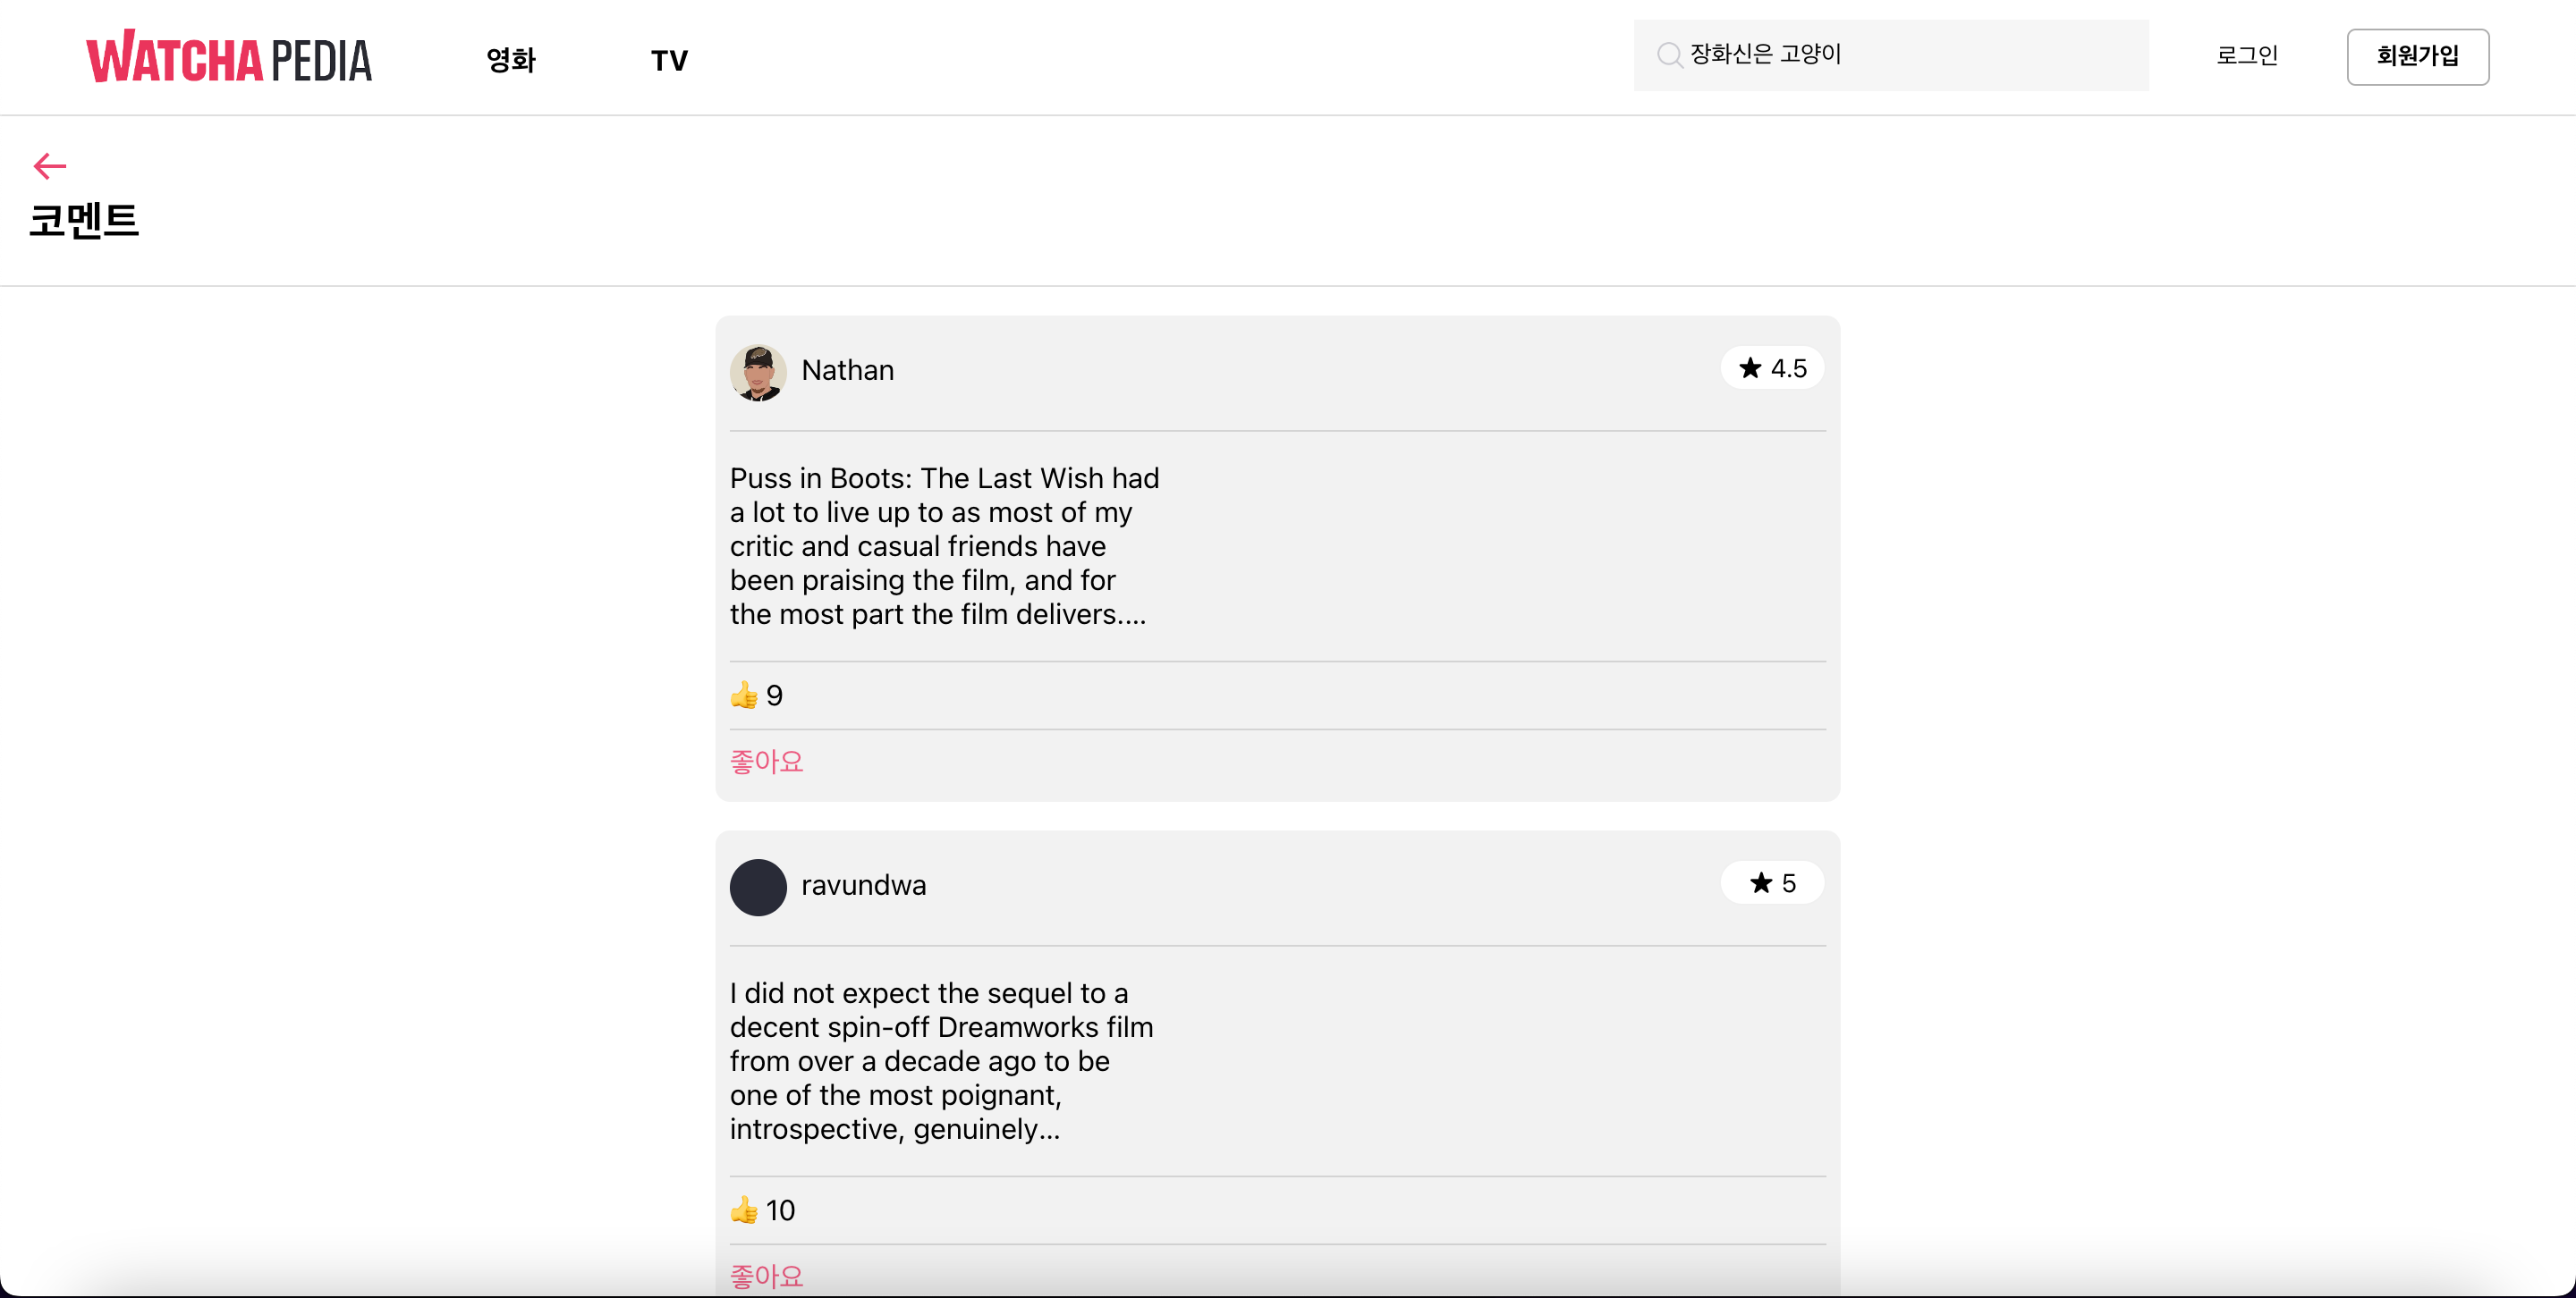
Task: Click the back arrow above 코멘트
Action: tap(49, 164)
